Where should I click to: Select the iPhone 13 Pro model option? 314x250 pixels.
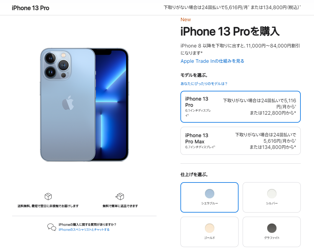[x=241, y=107]
